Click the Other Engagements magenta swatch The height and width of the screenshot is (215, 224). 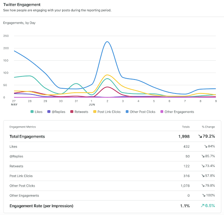162,112
